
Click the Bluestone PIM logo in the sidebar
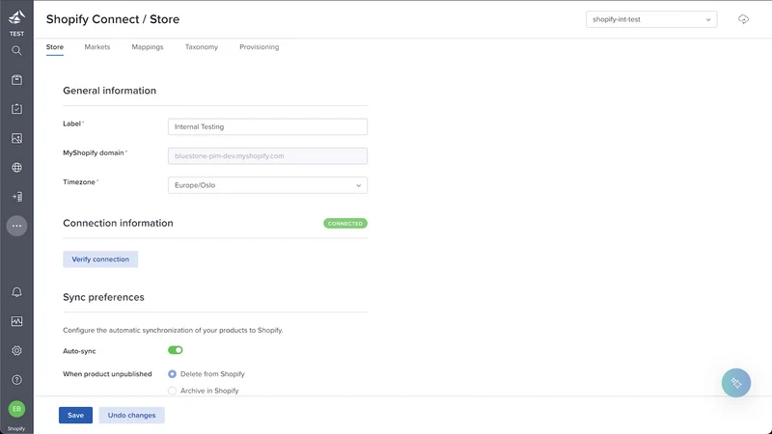pos(16,17)
